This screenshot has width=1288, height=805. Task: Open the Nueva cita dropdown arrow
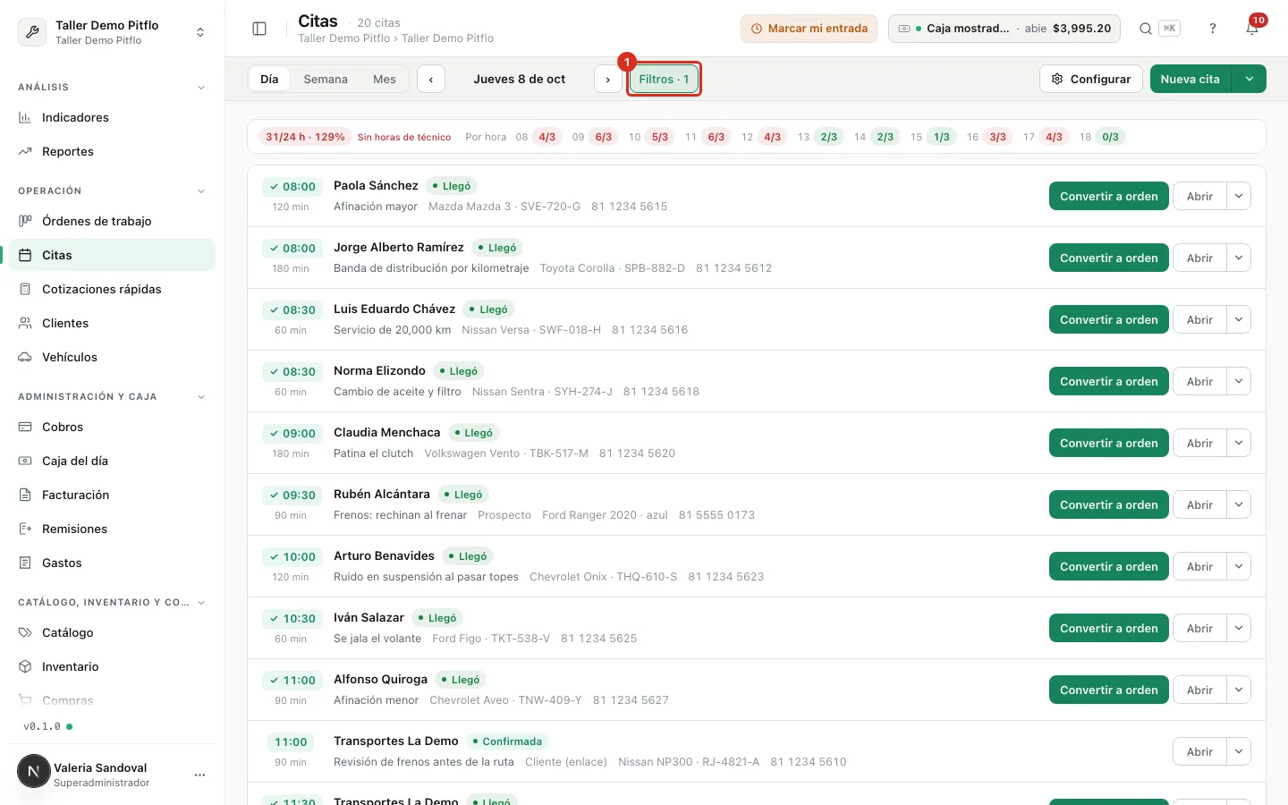[x=1250, y=79]
